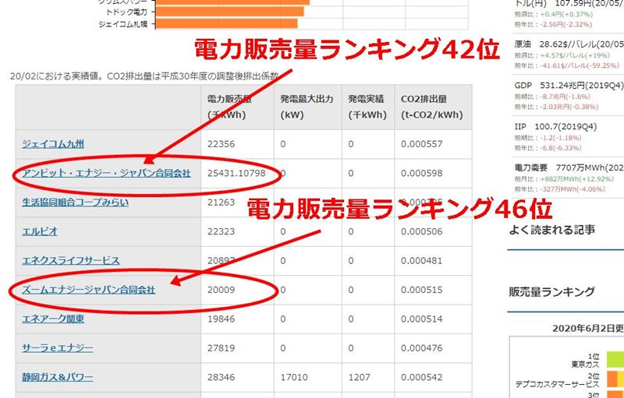Open アンビット・エナジー・ジャパン合同会社 link
The width and height of the screenshot is (624, 398).
106,173
